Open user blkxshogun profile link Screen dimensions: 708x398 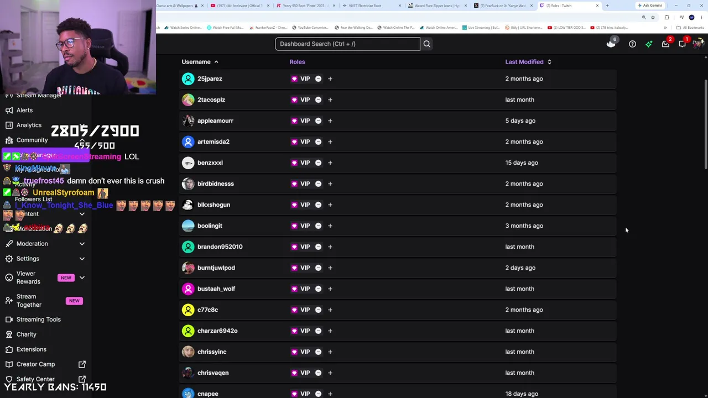[214, 205]
